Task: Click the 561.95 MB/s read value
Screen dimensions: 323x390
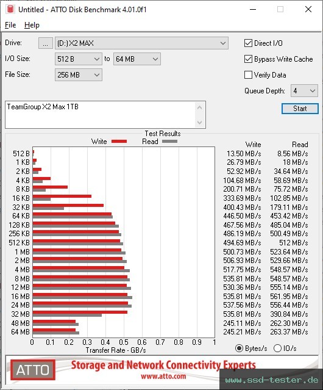Action: [289, 296]
